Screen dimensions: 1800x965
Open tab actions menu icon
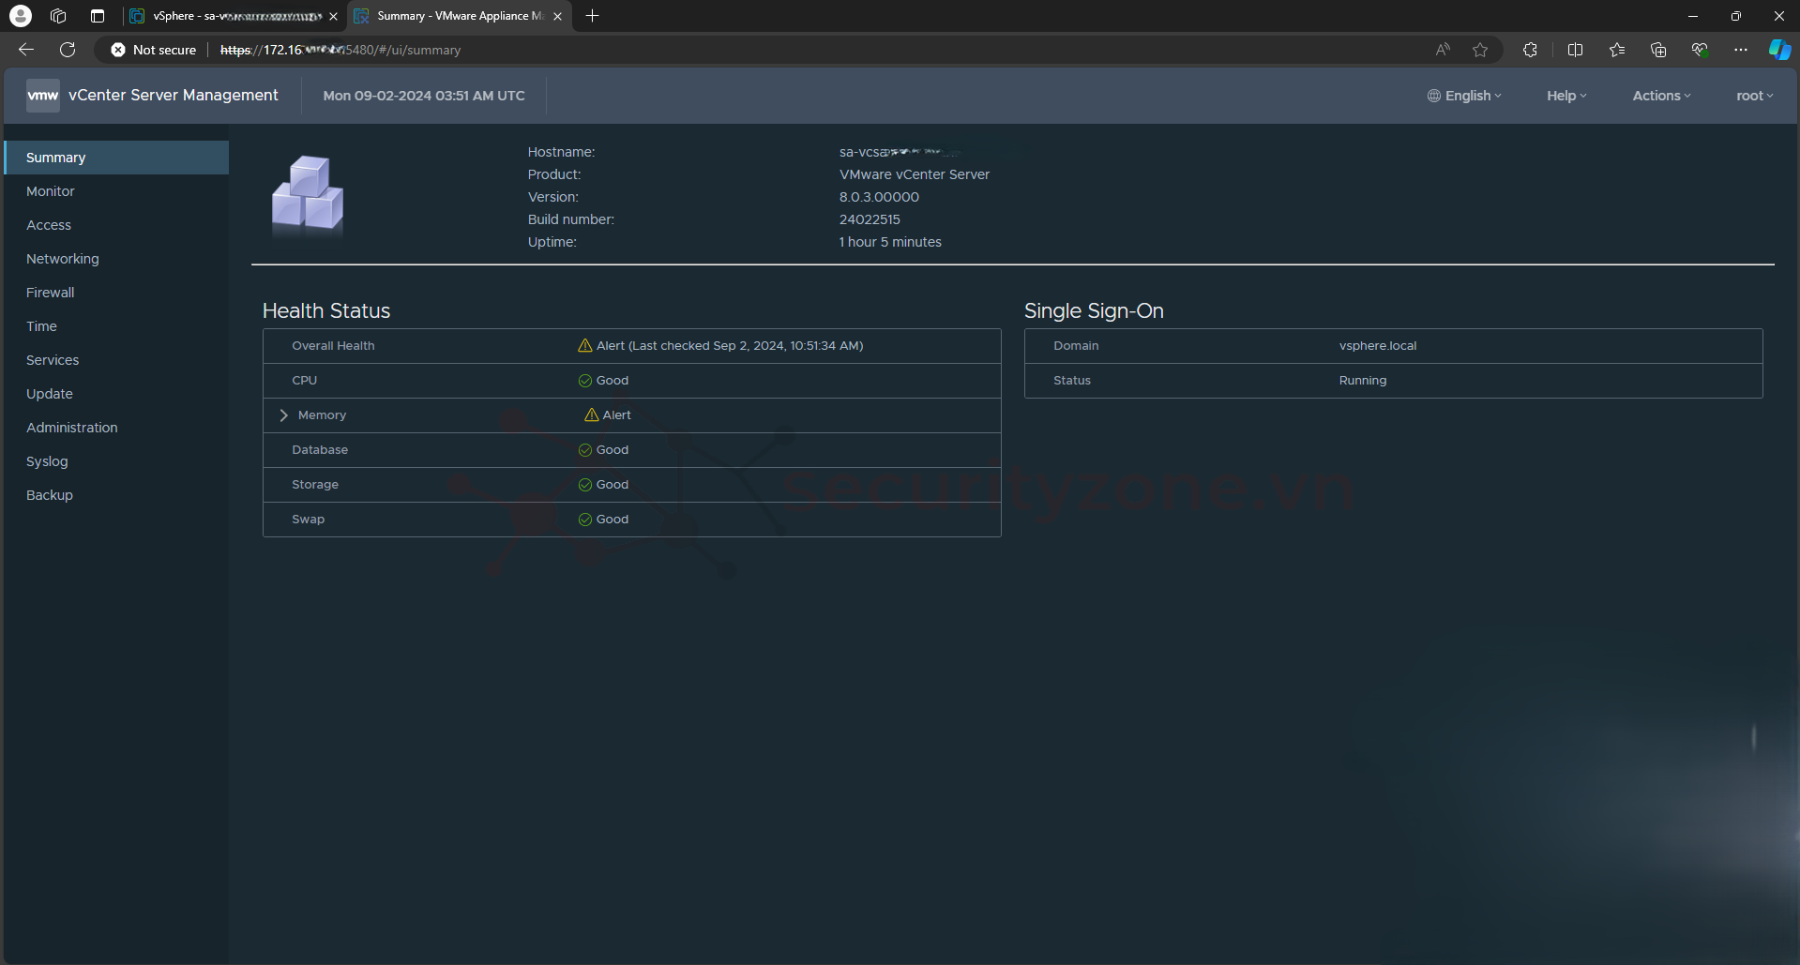click(x=98, y=16)
